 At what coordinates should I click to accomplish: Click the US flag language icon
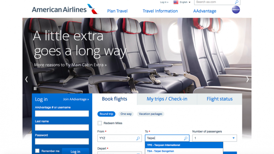coord(176,2)
